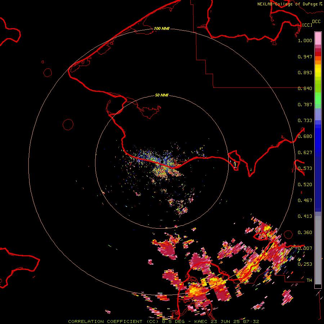Click the 0.573 scale value
This screenshot has width=324, height=324.
coord(305,168)
